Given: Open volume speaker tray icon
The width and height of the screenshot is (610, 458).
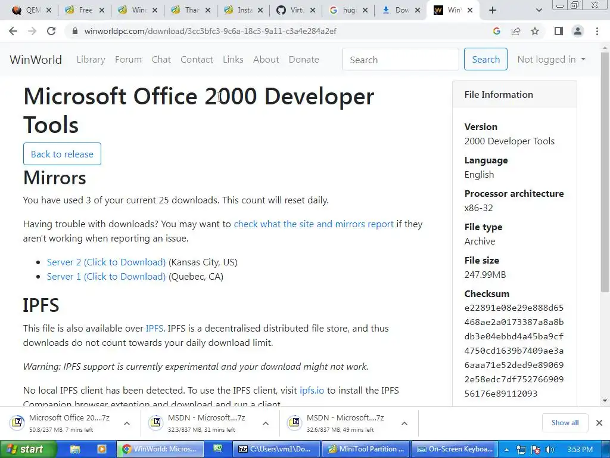Looking at the screenshot, I should tap(549, 450).
